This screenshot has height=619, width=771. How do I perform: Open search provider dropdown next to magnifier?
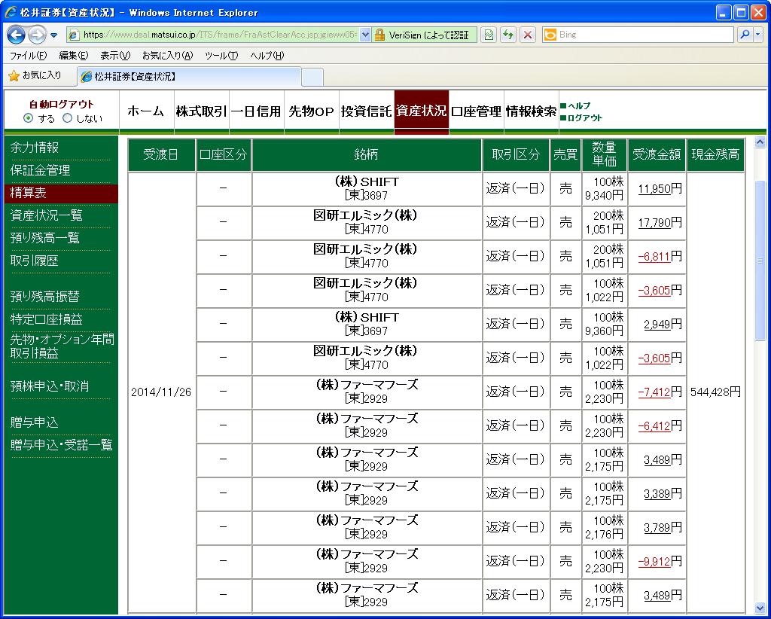click(x=757, y=35)
